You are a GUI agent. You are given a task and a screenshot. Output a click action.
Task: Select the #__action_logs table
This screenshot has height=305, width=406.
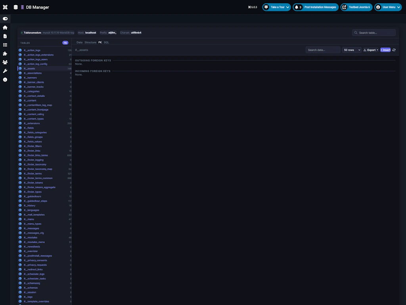pos(44,50)
